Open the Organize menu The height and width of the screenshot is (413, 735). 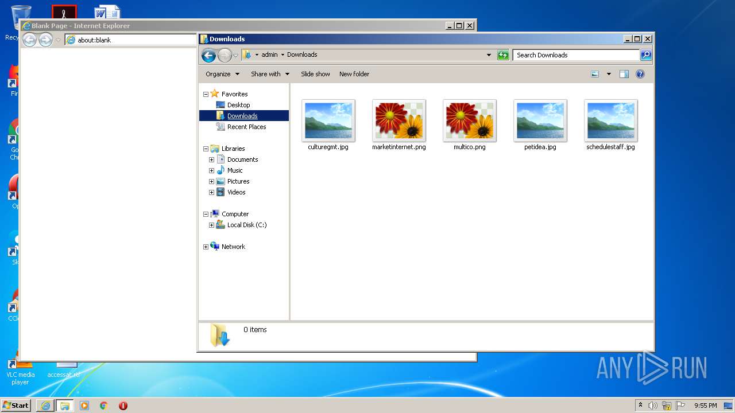pyautogui.click(x=222, y=74)
